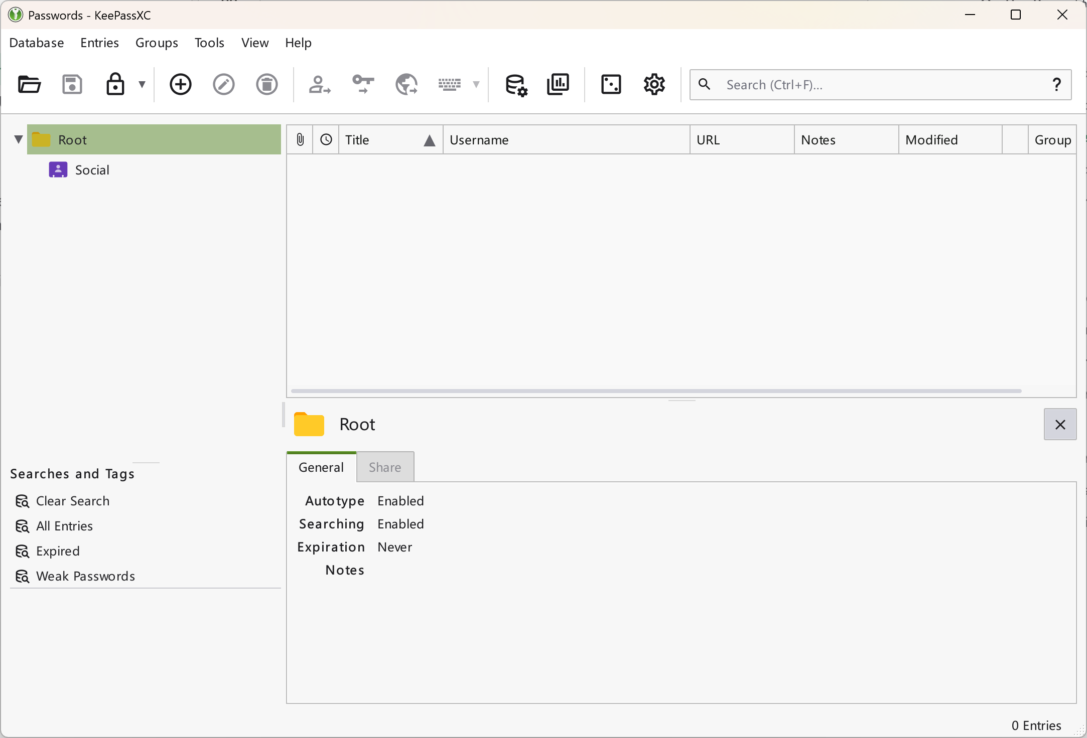Launch password generator dice icon
Image resolution: width=1087 pixels, height=738 pixels.
(x=611, y=84)
